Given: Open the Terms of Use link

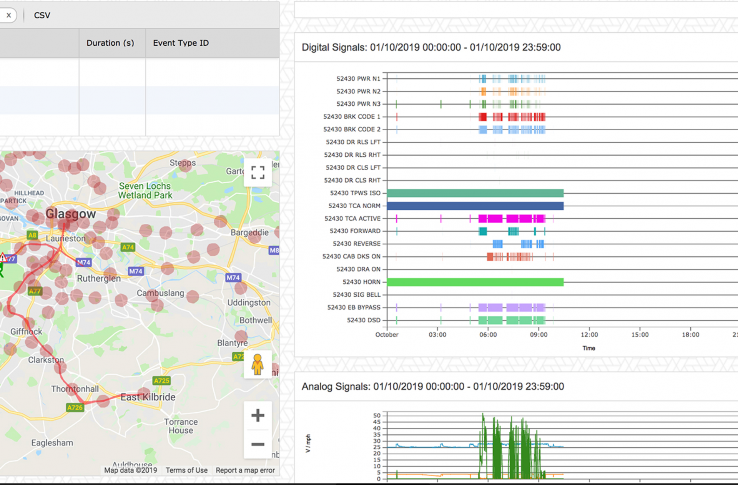Looking at the screenshot, I should (186, 470).
